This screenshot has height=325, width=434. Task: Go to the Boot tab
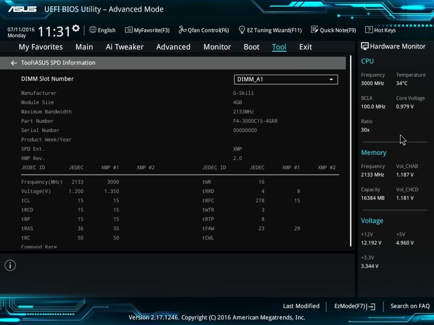[x=251, y=47]
